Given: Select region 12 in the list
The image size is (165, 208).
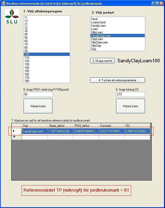Looking at the screenshot, I should pyautogui.click(x=47, y=21).
